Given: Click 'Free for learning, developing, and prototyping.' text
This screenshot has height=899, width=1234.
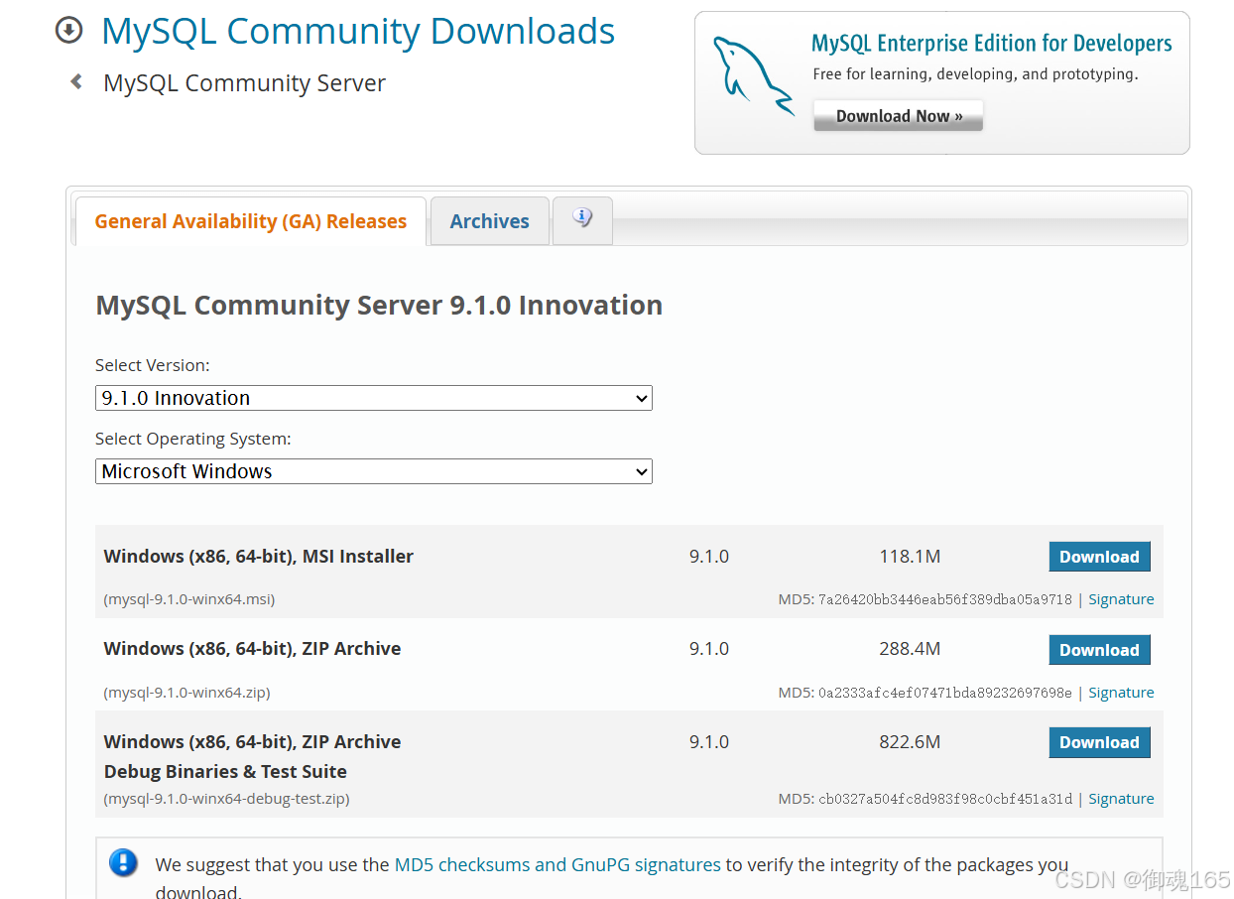Looking at the screenshot, I should coord(975,74).
